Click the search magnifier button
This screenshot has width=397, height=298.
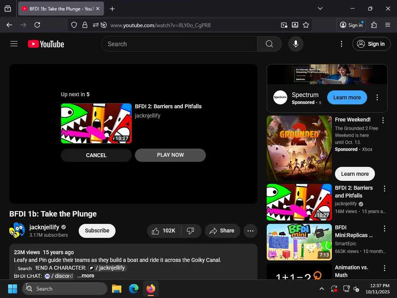pyautogui.click(x=269, y=44)
